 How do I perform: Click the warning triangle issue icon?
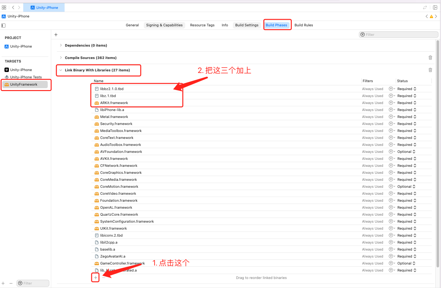[431, 16]
